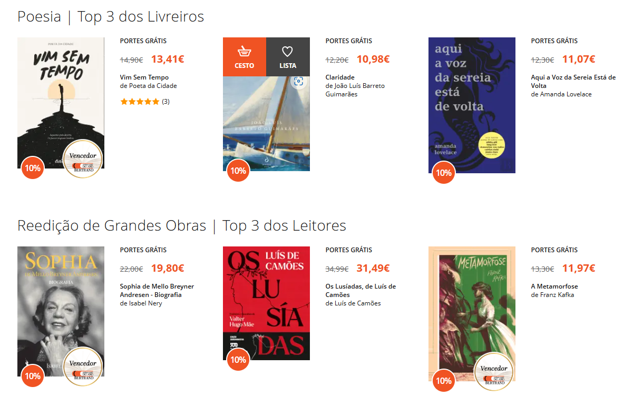Click the 10% badge on Os Lusíadas cover
The width and height of the screenshot is (643, 406).
tap(238, 360)
